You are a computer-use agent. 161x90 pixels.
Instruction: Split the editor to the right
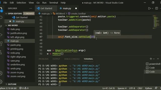(x=156, y=8)
